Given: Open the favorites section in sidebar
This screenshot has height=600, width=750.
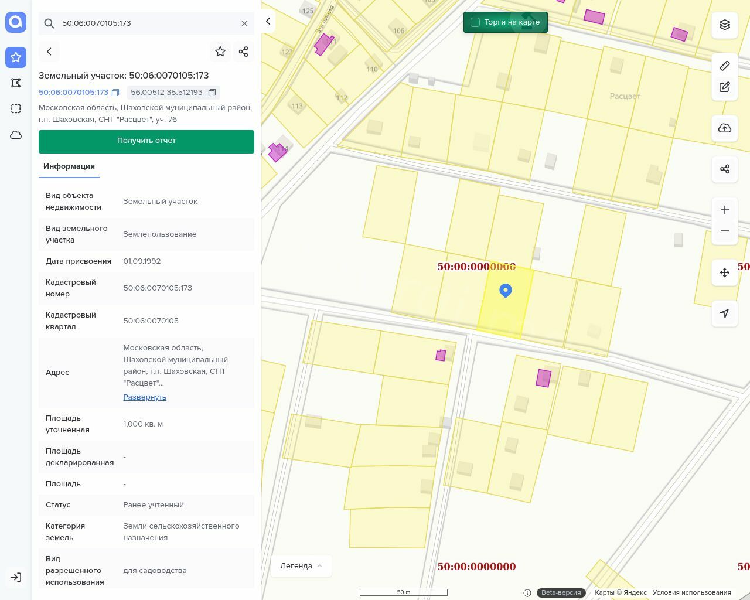Looking at the screenshot, I should click(x=16, y=57).
